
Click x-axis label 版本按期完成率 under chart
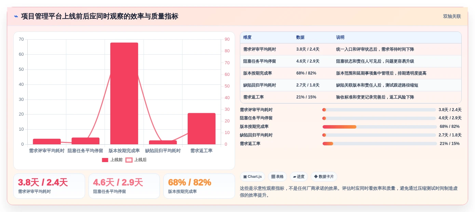point(124,150)
